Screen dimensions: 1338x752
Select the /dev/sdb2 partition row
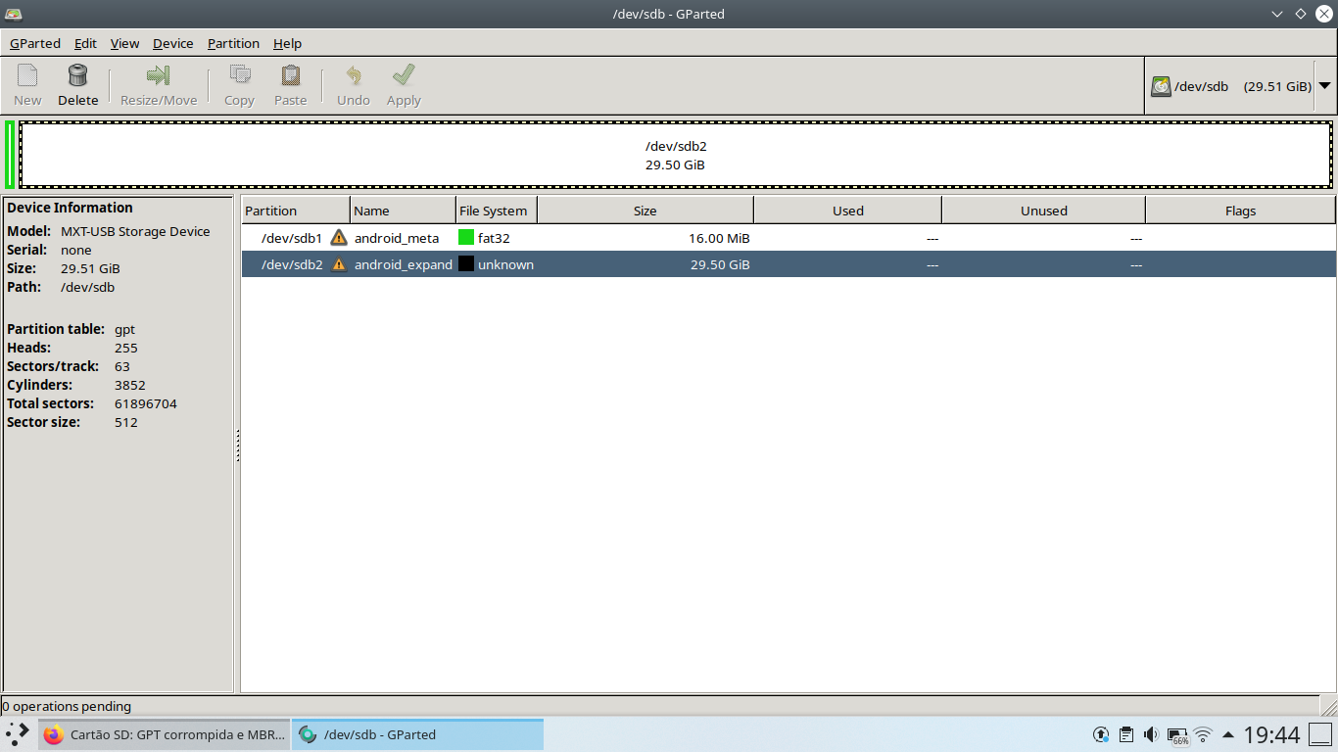coord(788,264)
